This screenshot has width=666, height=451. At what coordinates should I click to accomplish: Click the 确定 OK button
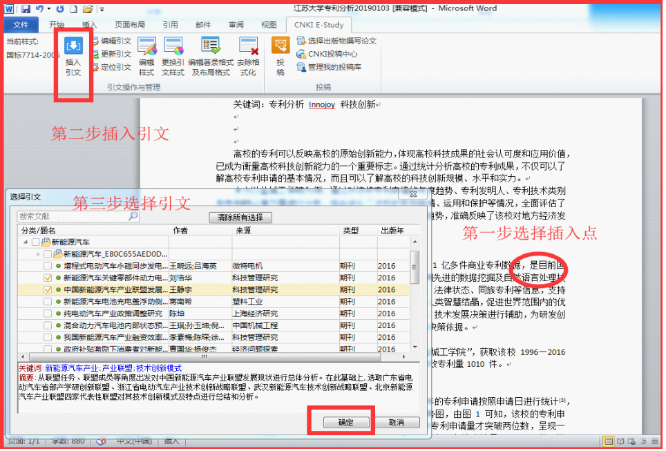345,423
